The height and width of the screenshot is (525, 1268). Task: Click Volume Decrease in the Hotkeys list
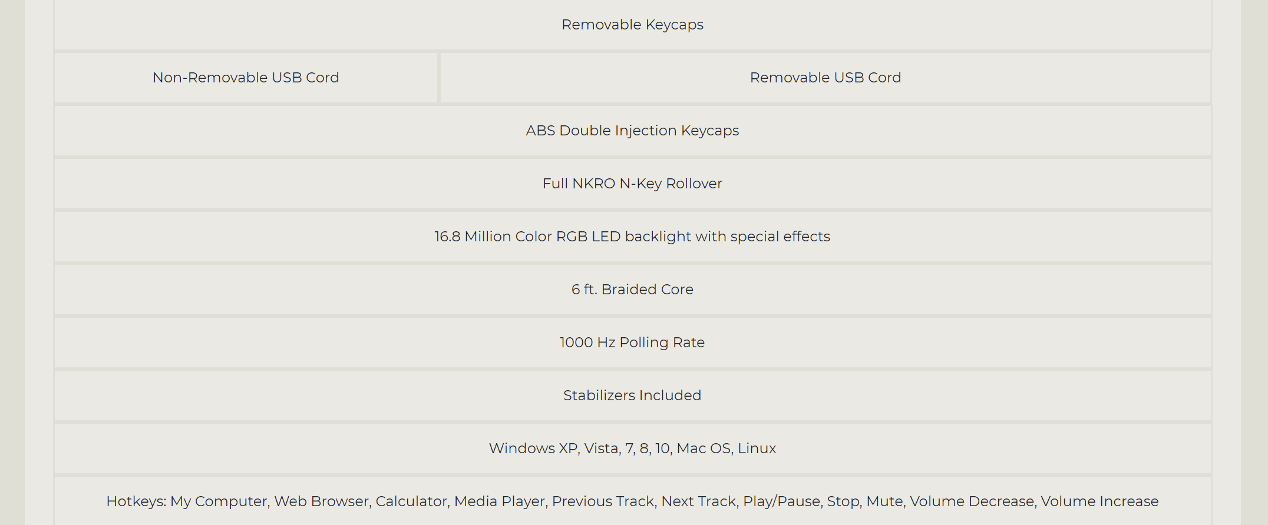972,501
